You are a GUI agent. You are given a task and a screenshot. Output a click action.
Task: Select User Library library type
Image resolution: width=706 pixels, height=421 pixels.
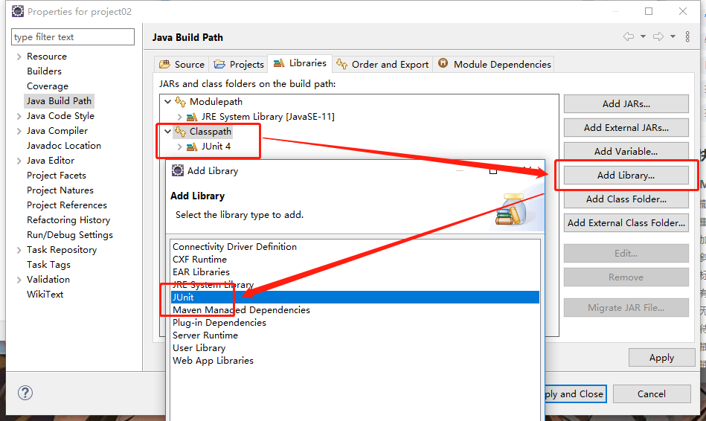[356, 347]
